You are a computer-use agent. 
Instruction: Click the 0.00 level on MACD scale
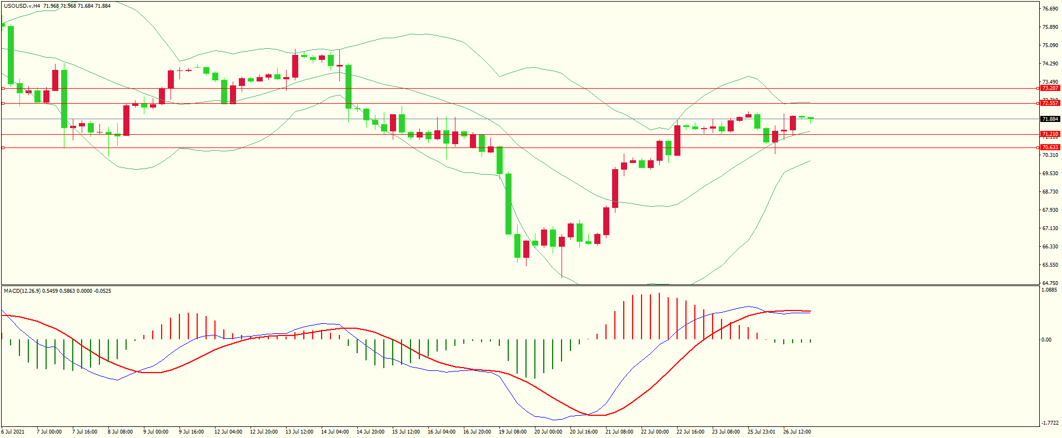(x=1046, y=340)
